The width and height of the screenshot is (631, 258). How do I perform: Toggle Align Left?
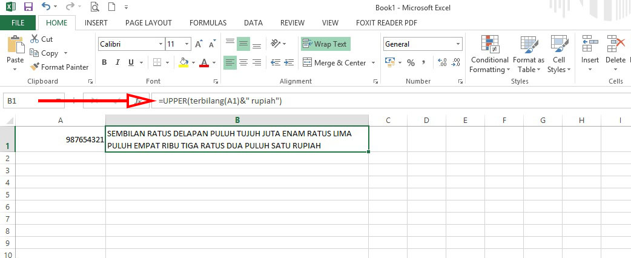point(230,62)
